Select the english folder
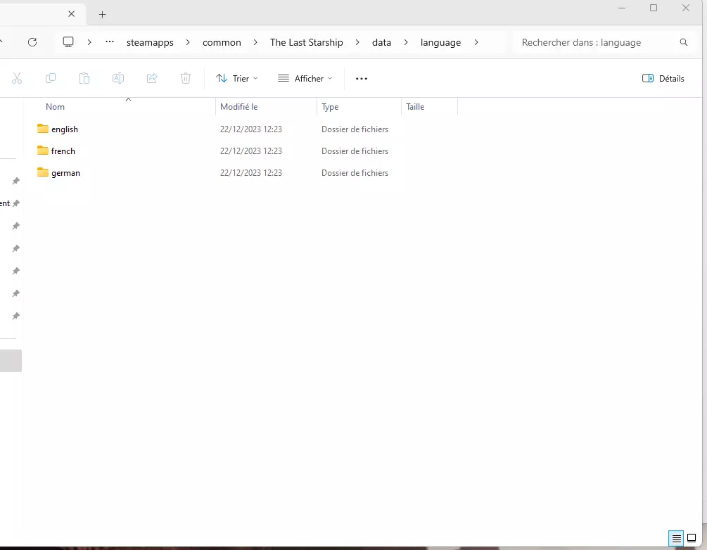Image resolution: width=707 pixels, height=550 pixels. (65, 129)
